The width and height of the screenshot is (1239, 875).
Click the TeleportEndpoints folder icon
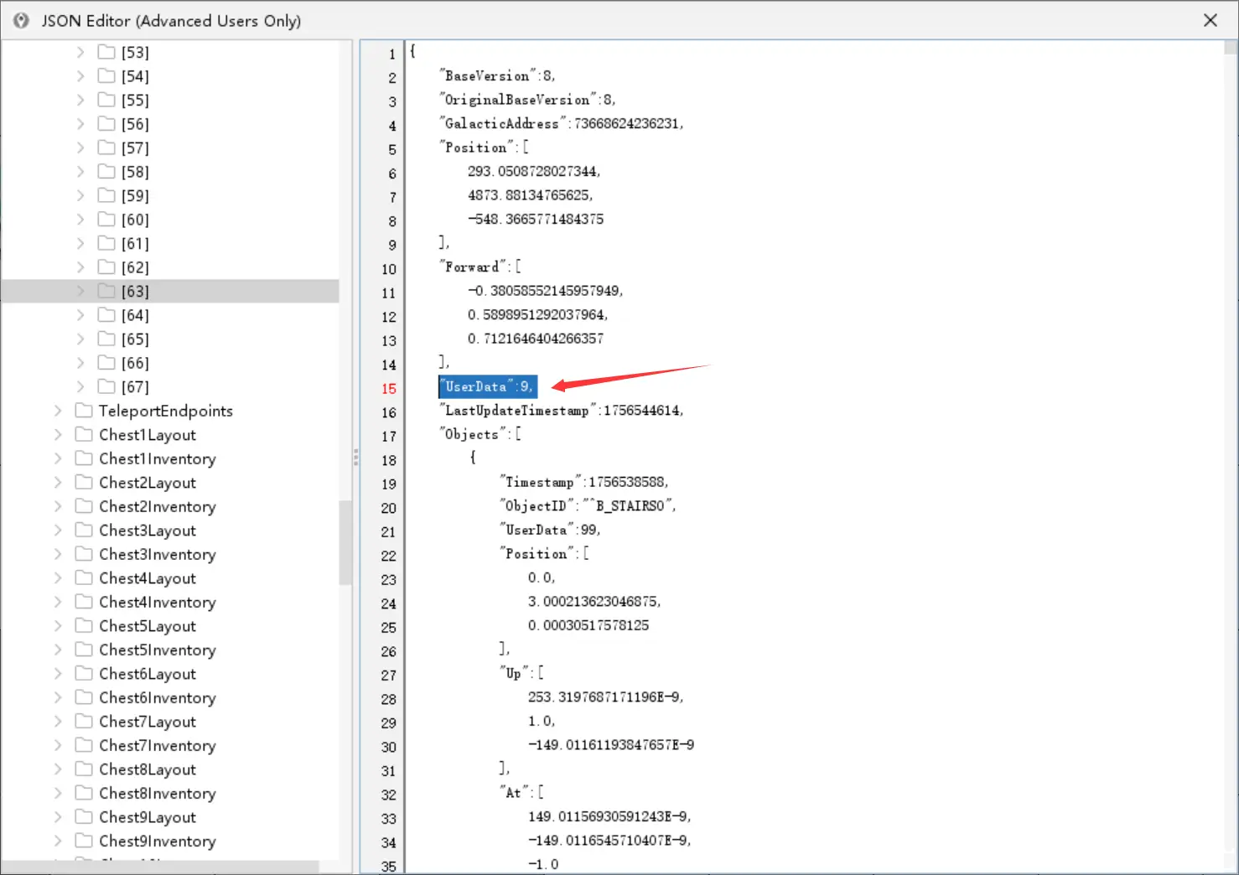tap(84, 411)
